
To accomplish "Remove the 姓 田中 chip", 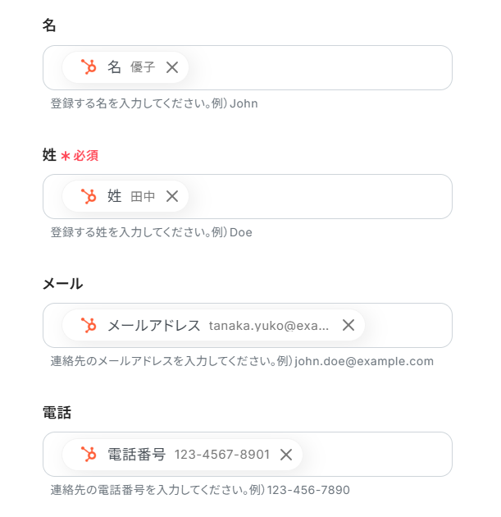I will point(172,196).
